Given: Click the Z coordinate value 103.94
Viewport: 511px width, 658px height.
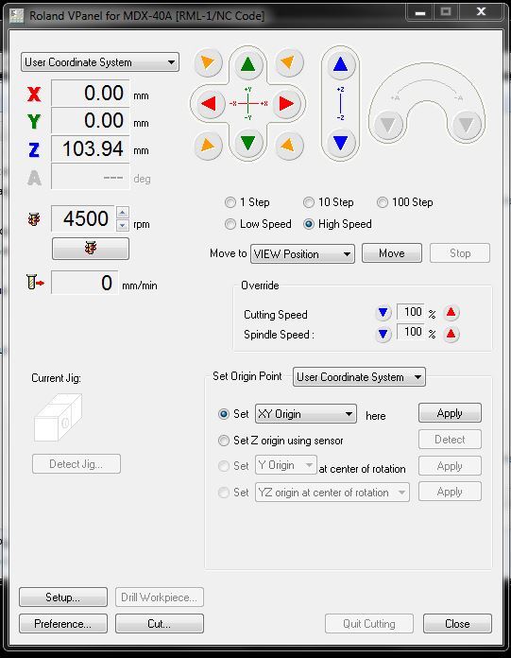Looking at the screenshot, I should (90, 149).
